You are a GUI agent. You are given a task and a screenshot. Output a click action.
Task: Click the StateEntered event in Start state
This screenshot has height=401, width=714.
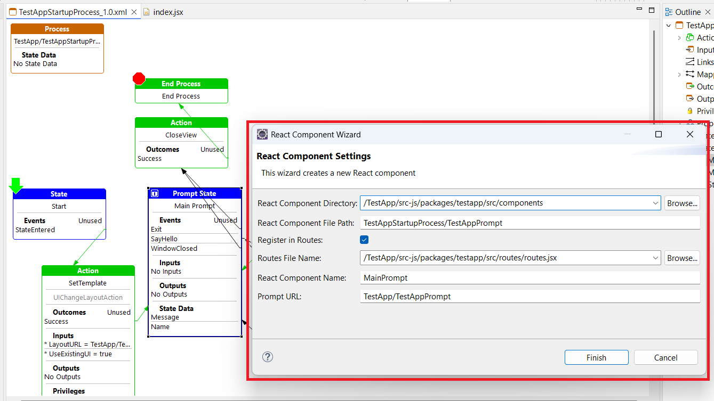click(35, 230)
